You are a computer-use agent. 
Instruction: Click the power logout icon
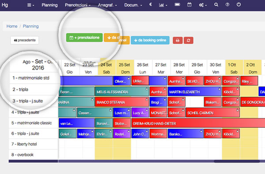coord(238,4)
